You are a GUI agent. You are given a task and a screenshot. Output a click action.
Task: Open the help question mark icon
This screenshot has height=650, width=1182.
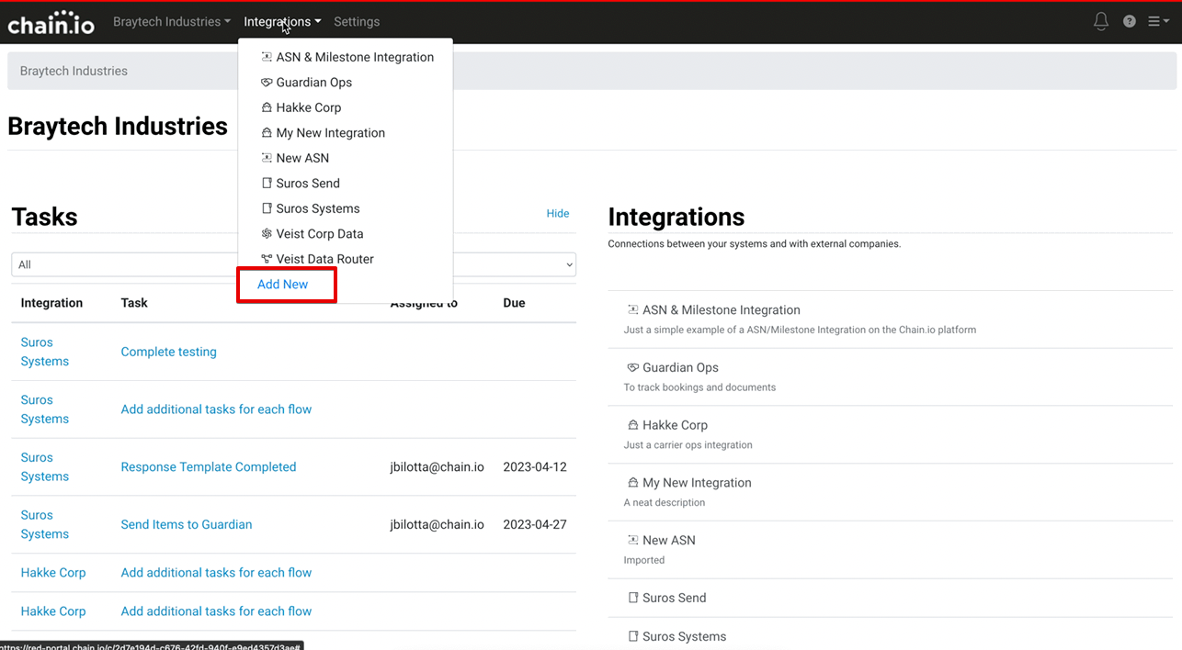(1130, 21)
